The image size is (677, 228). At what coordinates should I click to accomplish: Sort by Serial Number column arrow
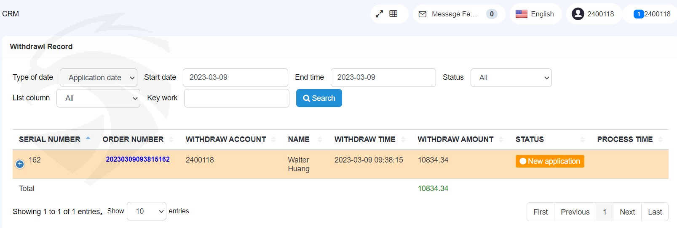click(x=88, y=139)
